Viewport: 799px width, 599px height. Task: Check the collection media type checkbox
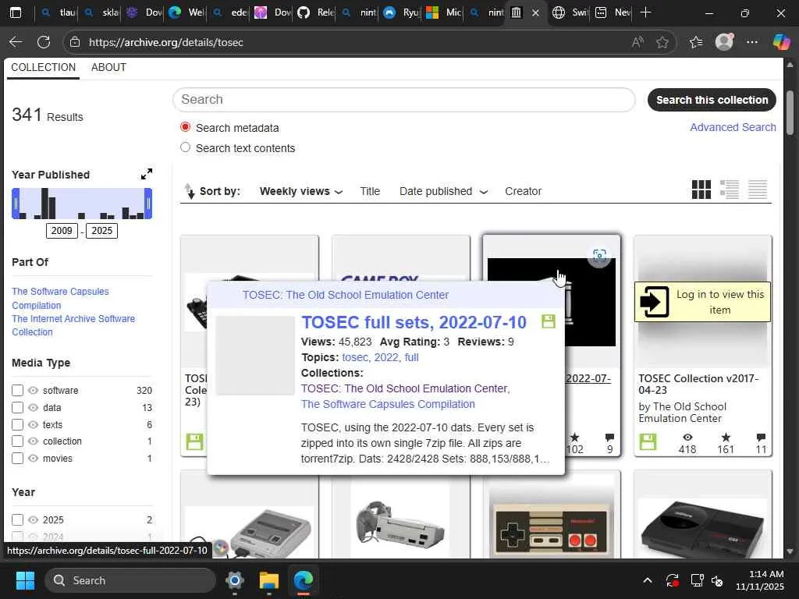click(x=17, y=441)
